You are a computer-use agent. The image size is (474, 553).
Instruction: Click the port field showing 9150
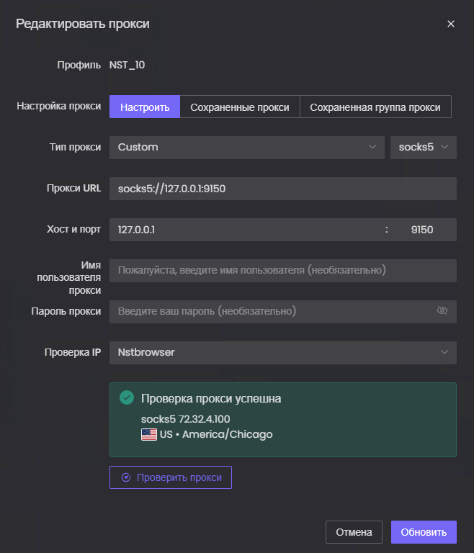(x=422, y=230)
